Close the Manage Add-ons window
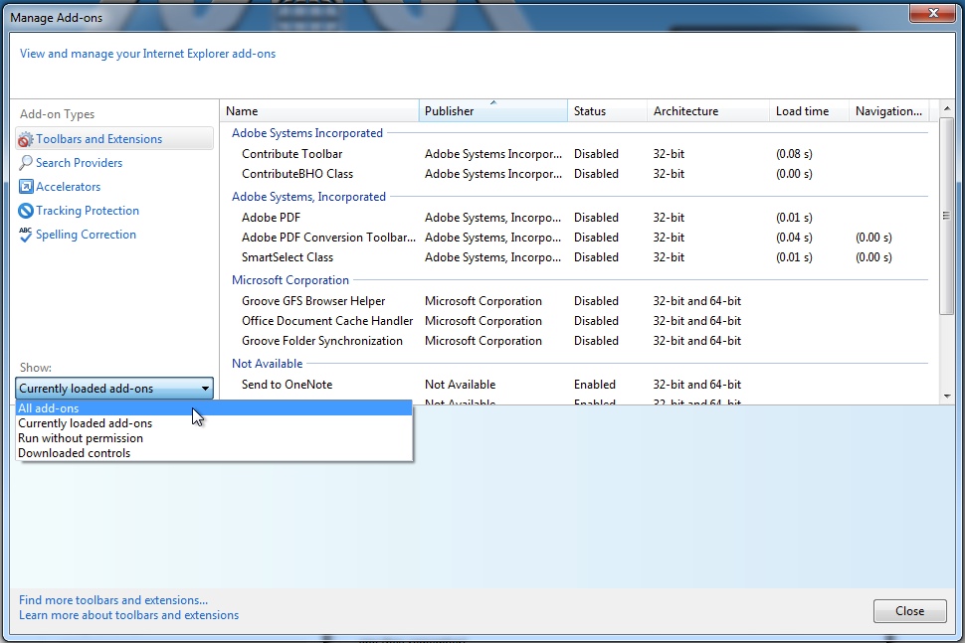The width and height of the screenshot is (965, 643). click(932, 12)
